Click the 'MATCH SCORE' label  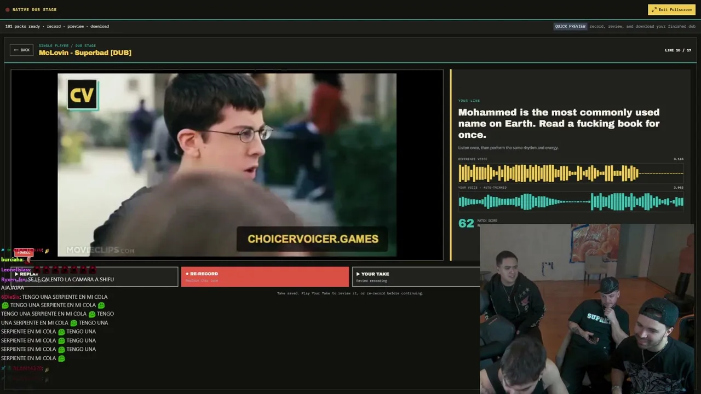pyautogui.click(x=487, y=221)
